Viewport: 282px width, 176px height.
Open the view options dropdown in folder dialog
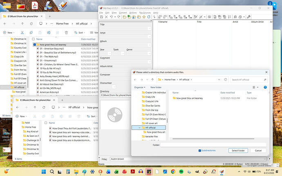click(258, 87)
